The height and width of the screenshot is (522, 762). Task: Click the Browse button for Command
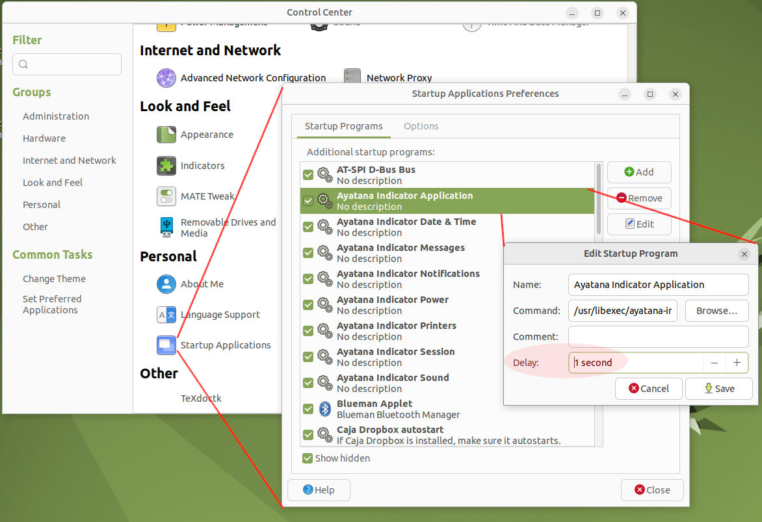pyautogui.click(x=716, y=311)
